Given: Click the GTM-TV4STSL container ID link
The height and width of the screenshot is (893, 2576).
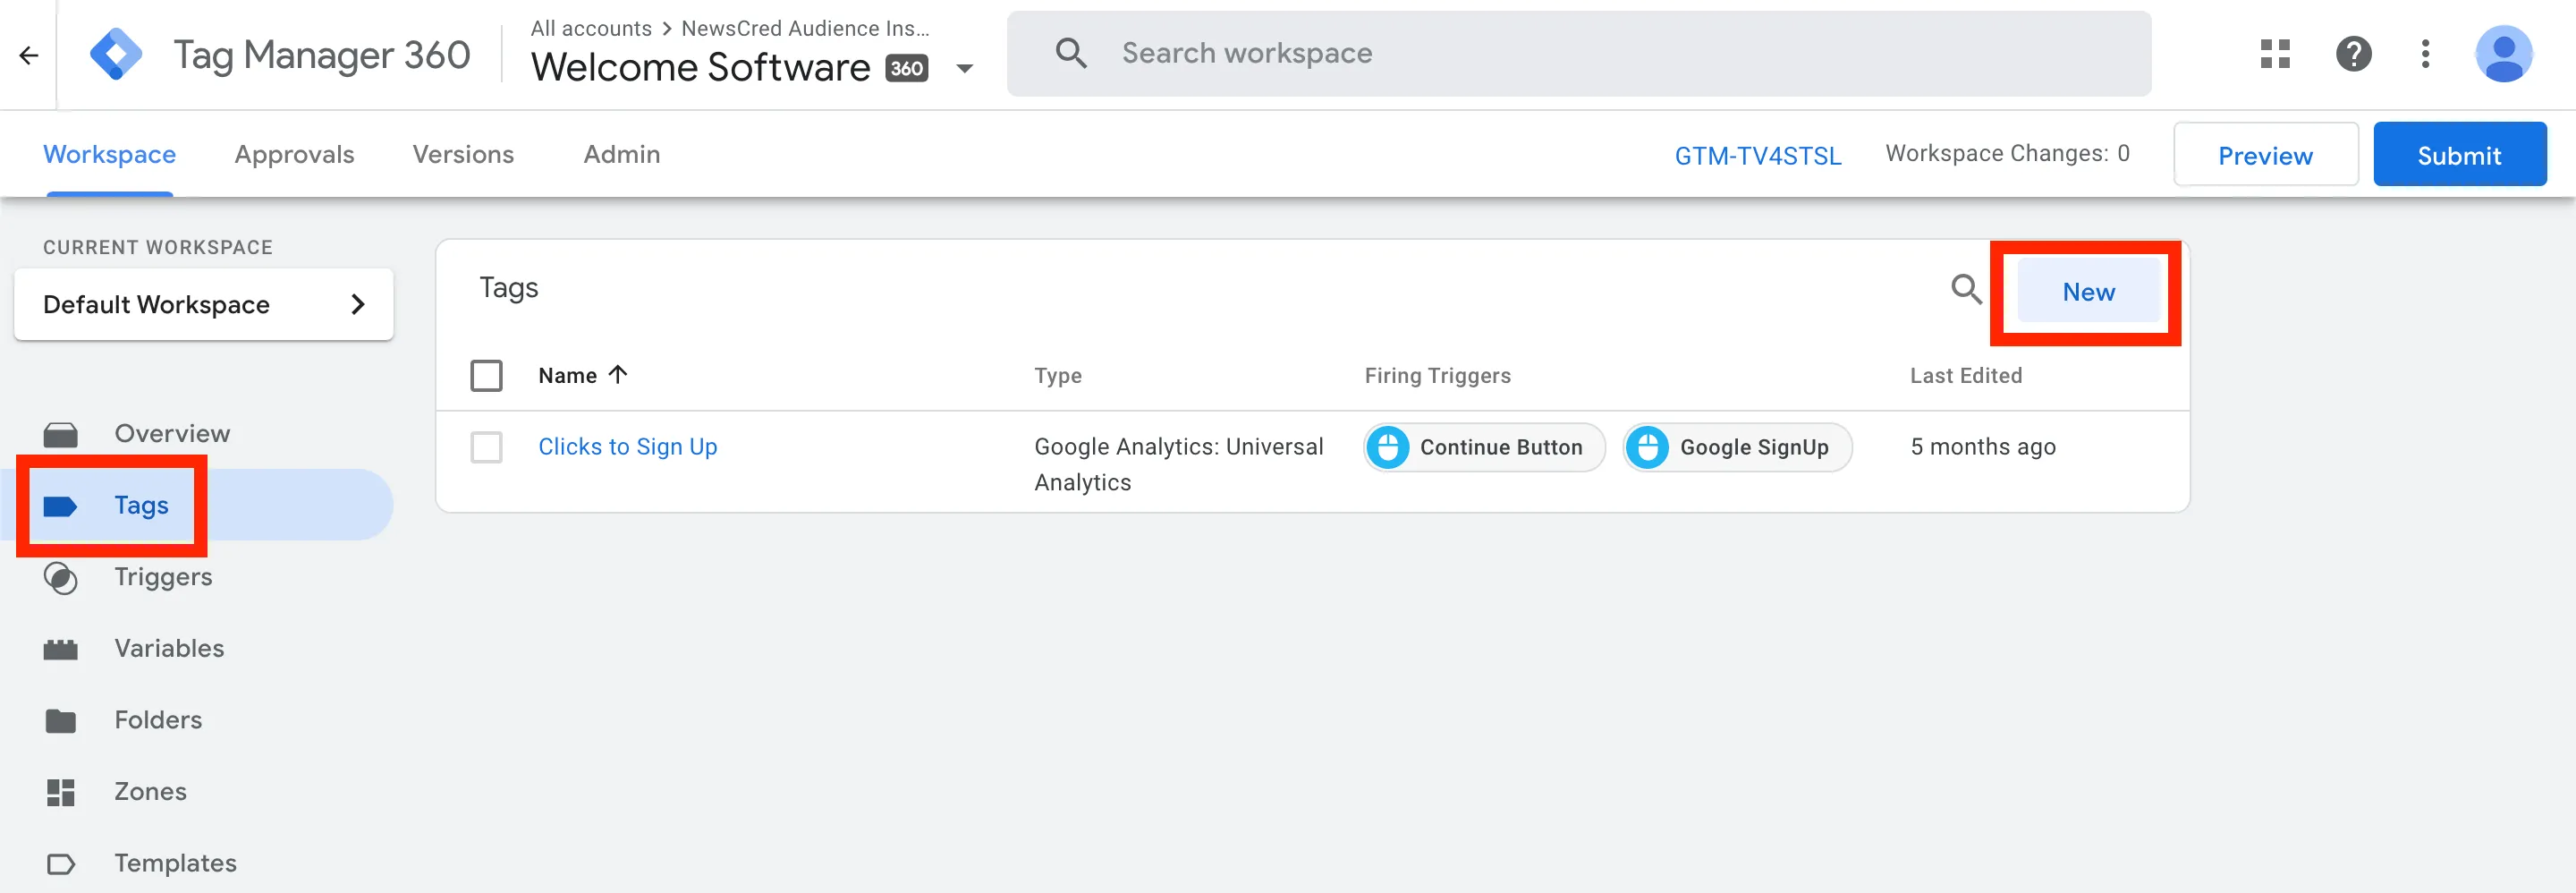Looking at the screenshot, I should [1758, 156].
